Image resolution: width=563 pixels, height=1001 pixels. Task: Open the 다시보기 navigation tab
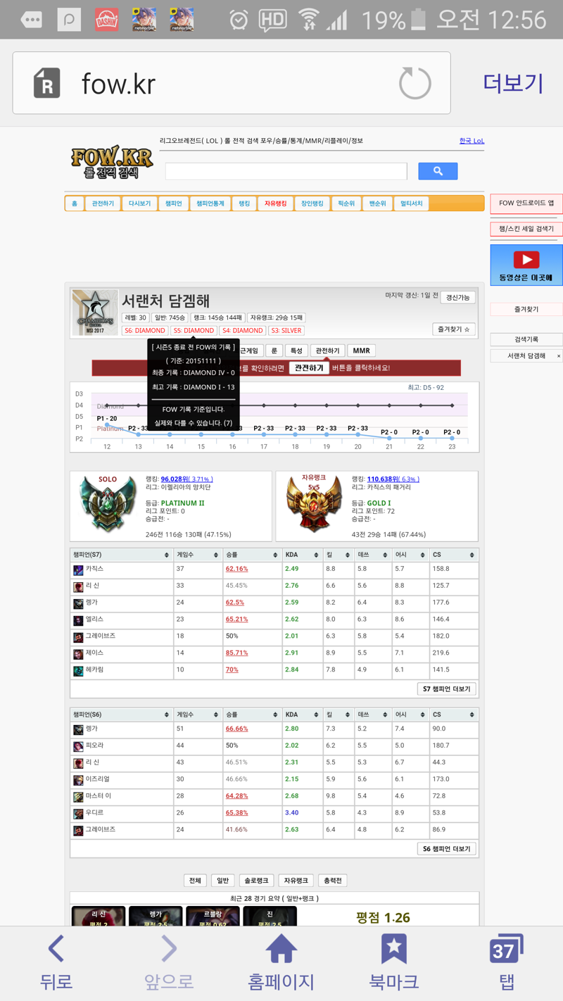click(x=139, y=203)
